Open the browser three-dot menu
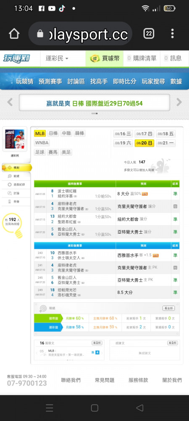The image size is (189, 421). click(172, 34)
